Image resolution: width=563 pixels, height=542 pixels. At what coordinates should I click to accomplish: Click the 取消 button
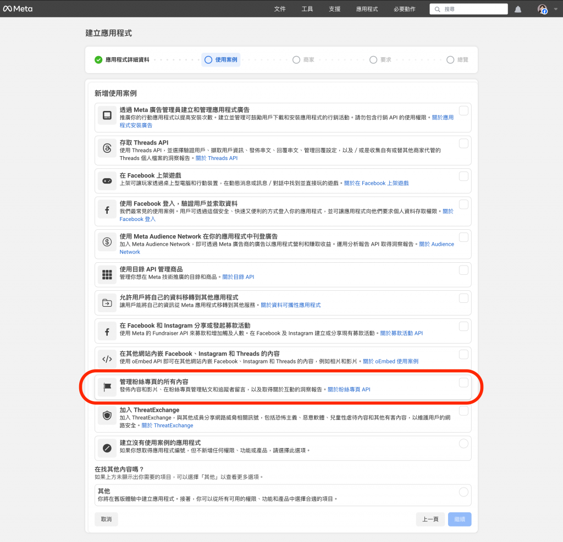click(x=106, y=519)
